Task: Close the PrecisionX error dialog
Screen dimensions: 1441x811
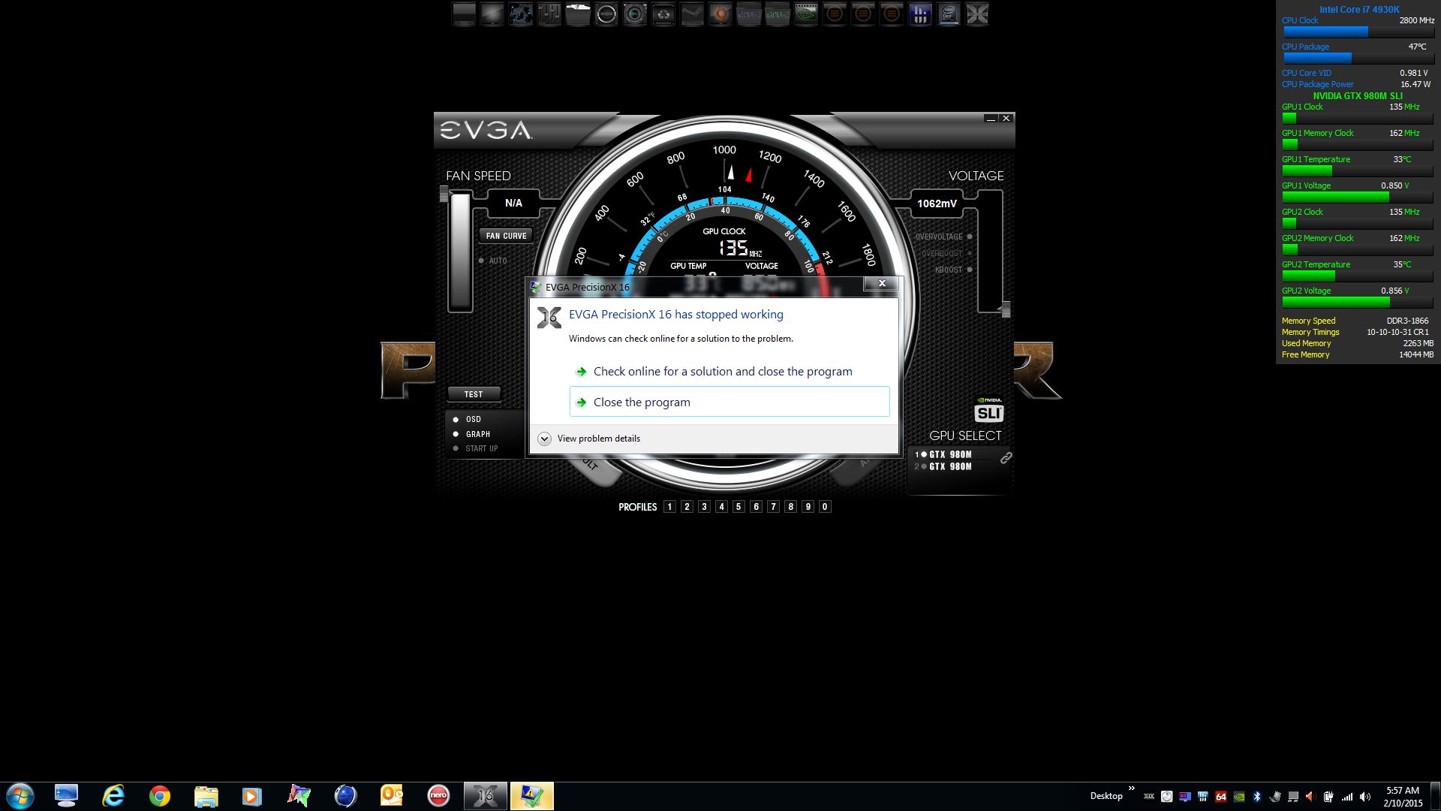Action: click(x=882, y=283)
